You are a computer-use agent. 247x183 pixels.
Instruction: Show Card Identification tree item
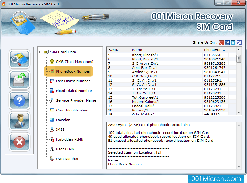coord(72,110)
